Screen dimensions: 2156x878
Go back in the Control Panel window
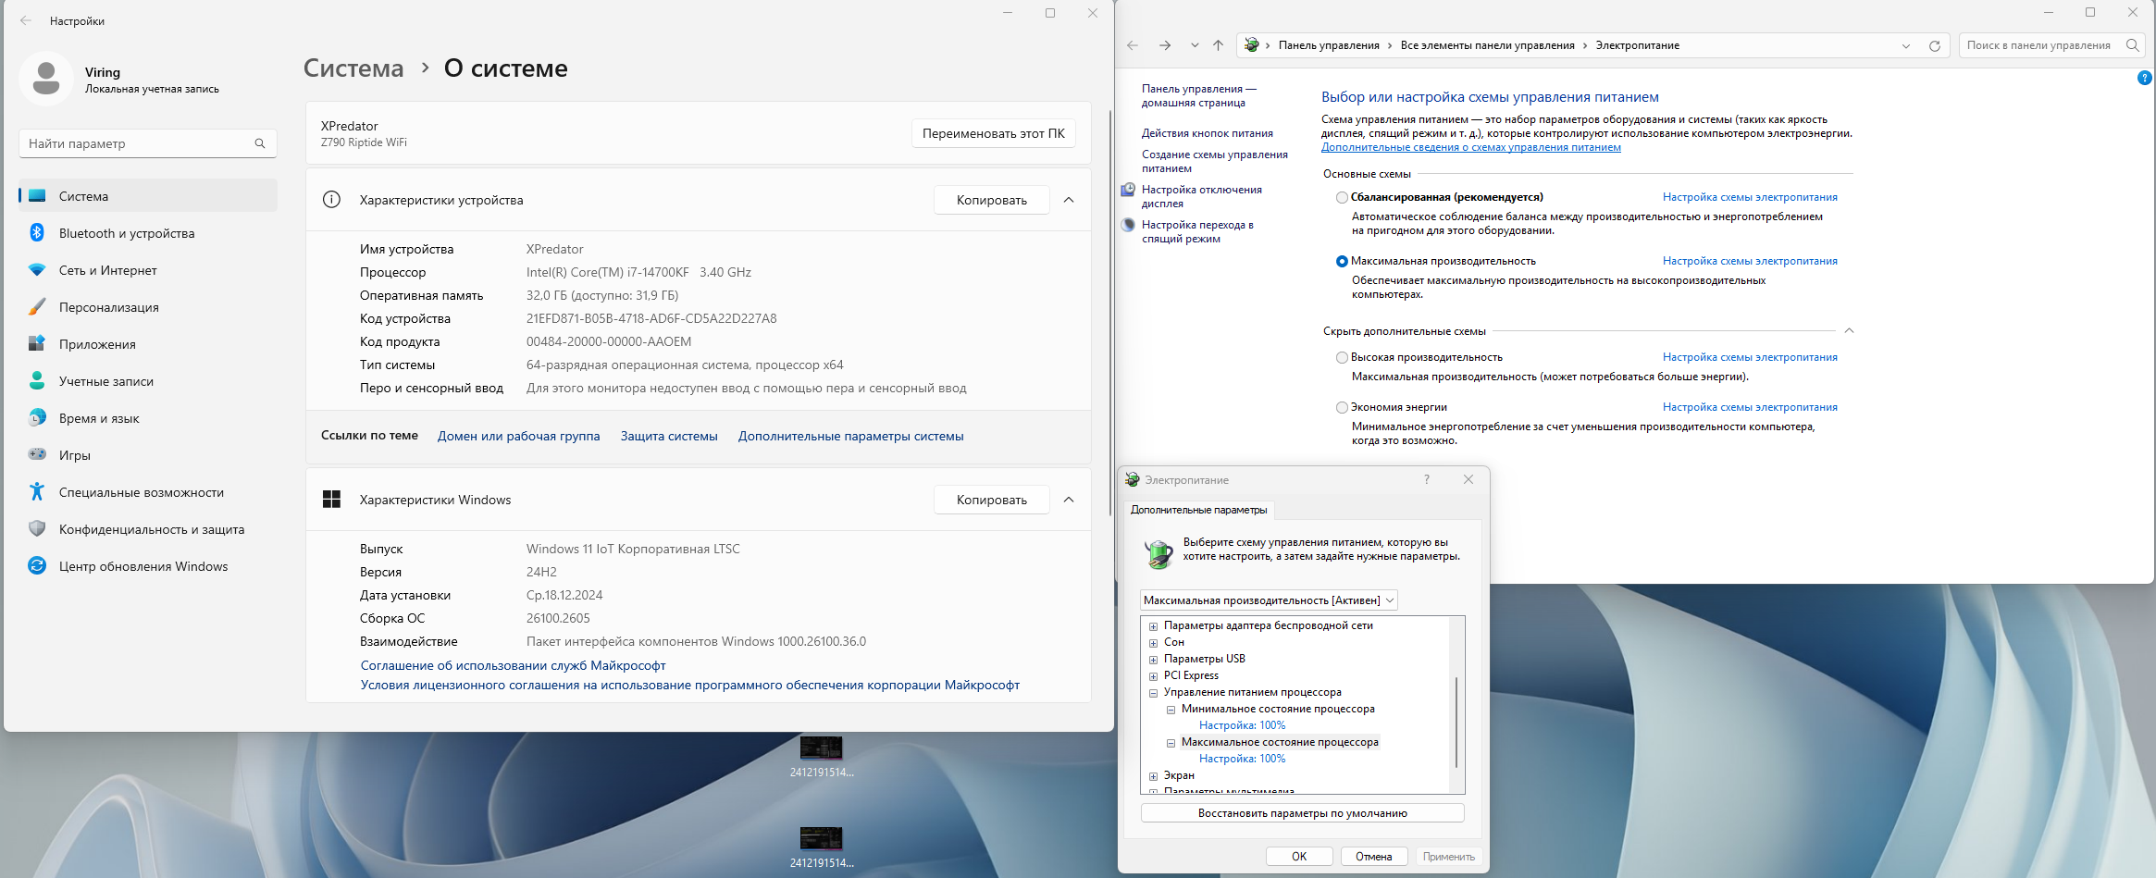tap(1133, 45)
